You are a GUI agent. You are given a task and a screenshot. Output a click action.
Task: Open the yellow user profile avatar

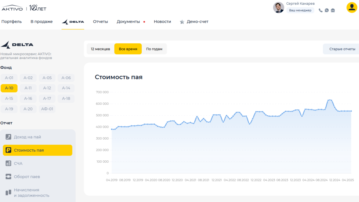click(352, 7)
